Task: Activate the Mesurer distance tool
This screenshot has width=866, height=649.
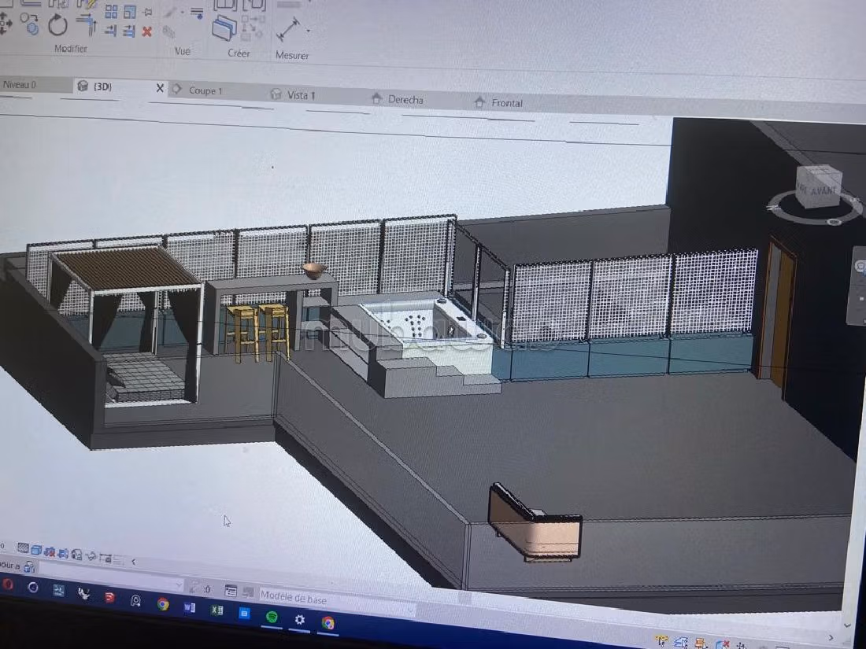Action: 287,31
